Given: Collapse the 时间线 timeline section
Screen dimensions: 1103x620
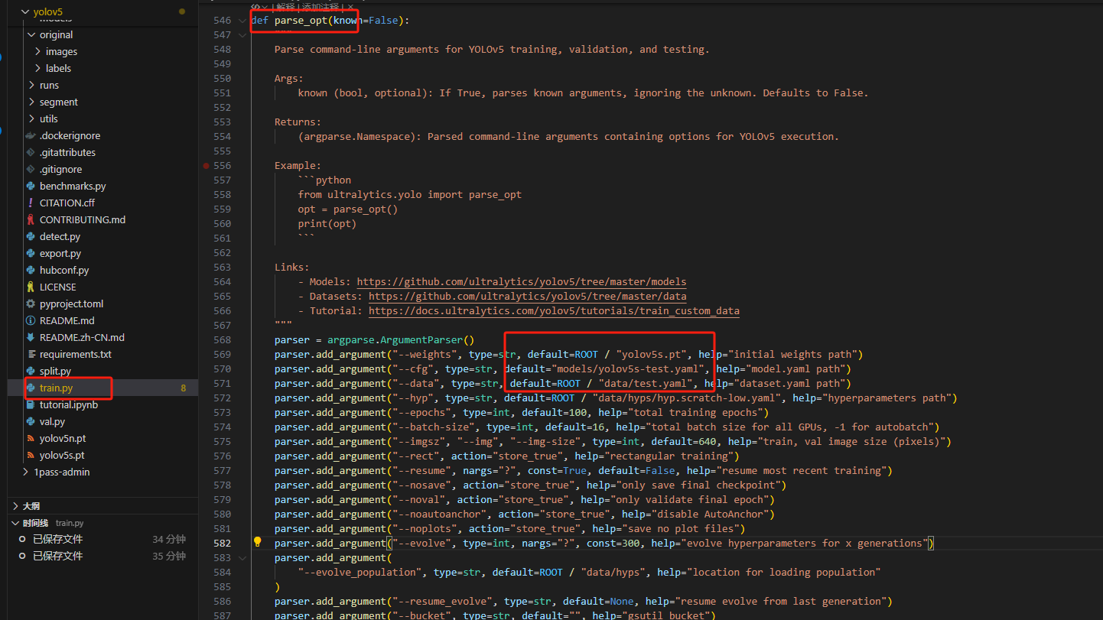Looking at the screenshot, I should (16, 523).
